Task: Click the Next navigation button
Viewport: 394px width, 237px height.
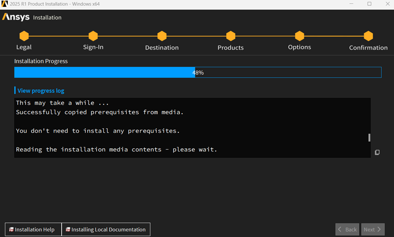Action: tap(373, 229)
